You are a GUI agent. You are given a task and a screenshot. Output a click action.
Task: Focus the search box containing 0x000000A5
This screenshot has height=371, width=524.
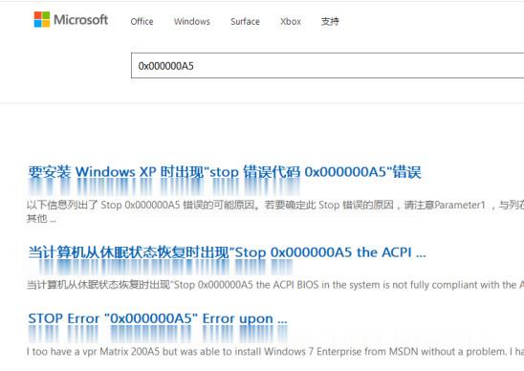(x=327, y=66)
